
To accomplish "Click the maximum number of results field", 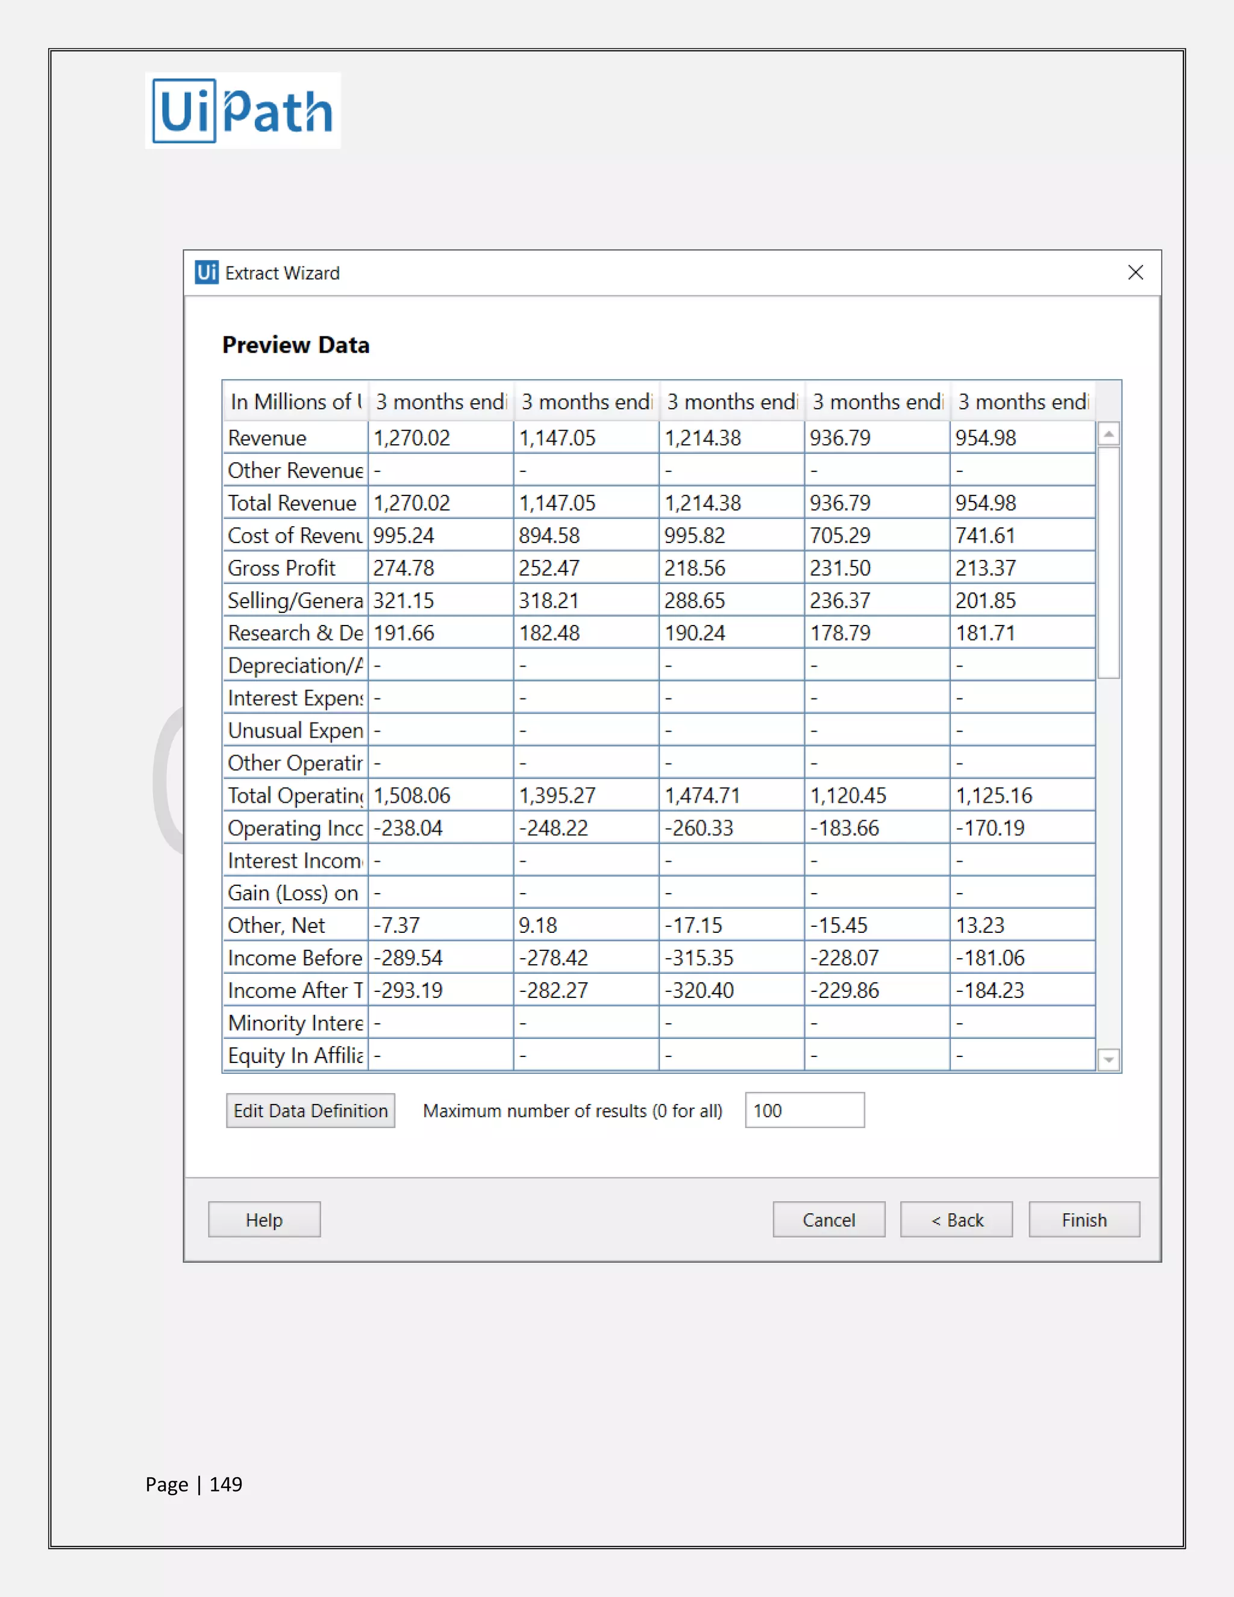I will point(804,1111).
